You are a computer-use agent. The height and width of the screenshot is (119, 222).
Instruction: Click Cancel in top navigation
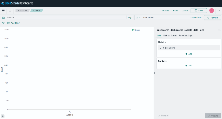[185, 11]
